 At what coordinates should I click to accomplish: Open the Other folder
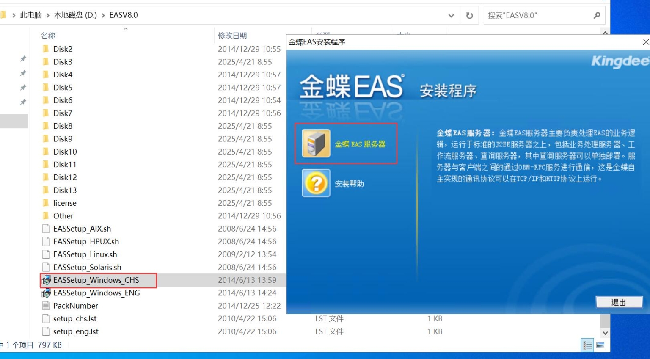coord(63,215)
